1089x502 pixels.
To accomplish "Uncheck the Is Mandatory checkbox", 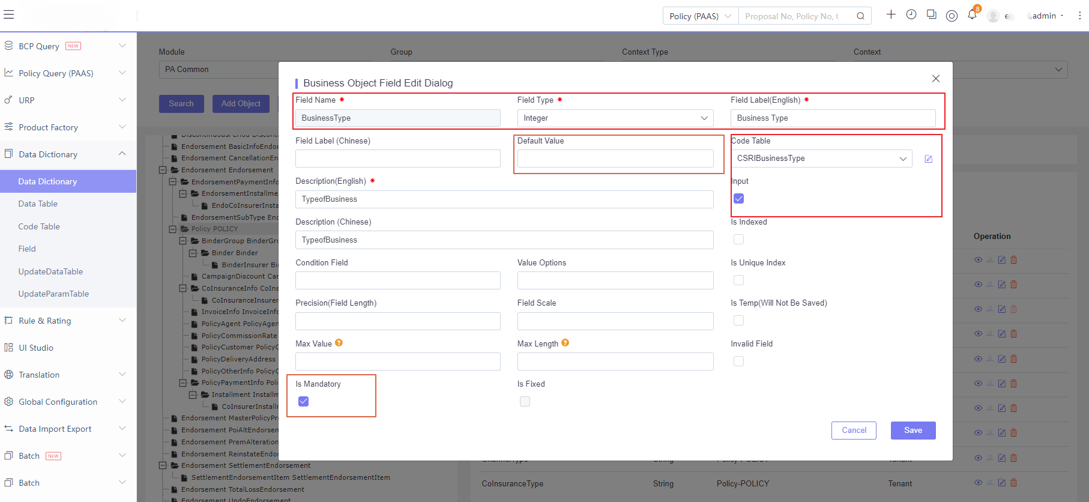I will (303, 402).
